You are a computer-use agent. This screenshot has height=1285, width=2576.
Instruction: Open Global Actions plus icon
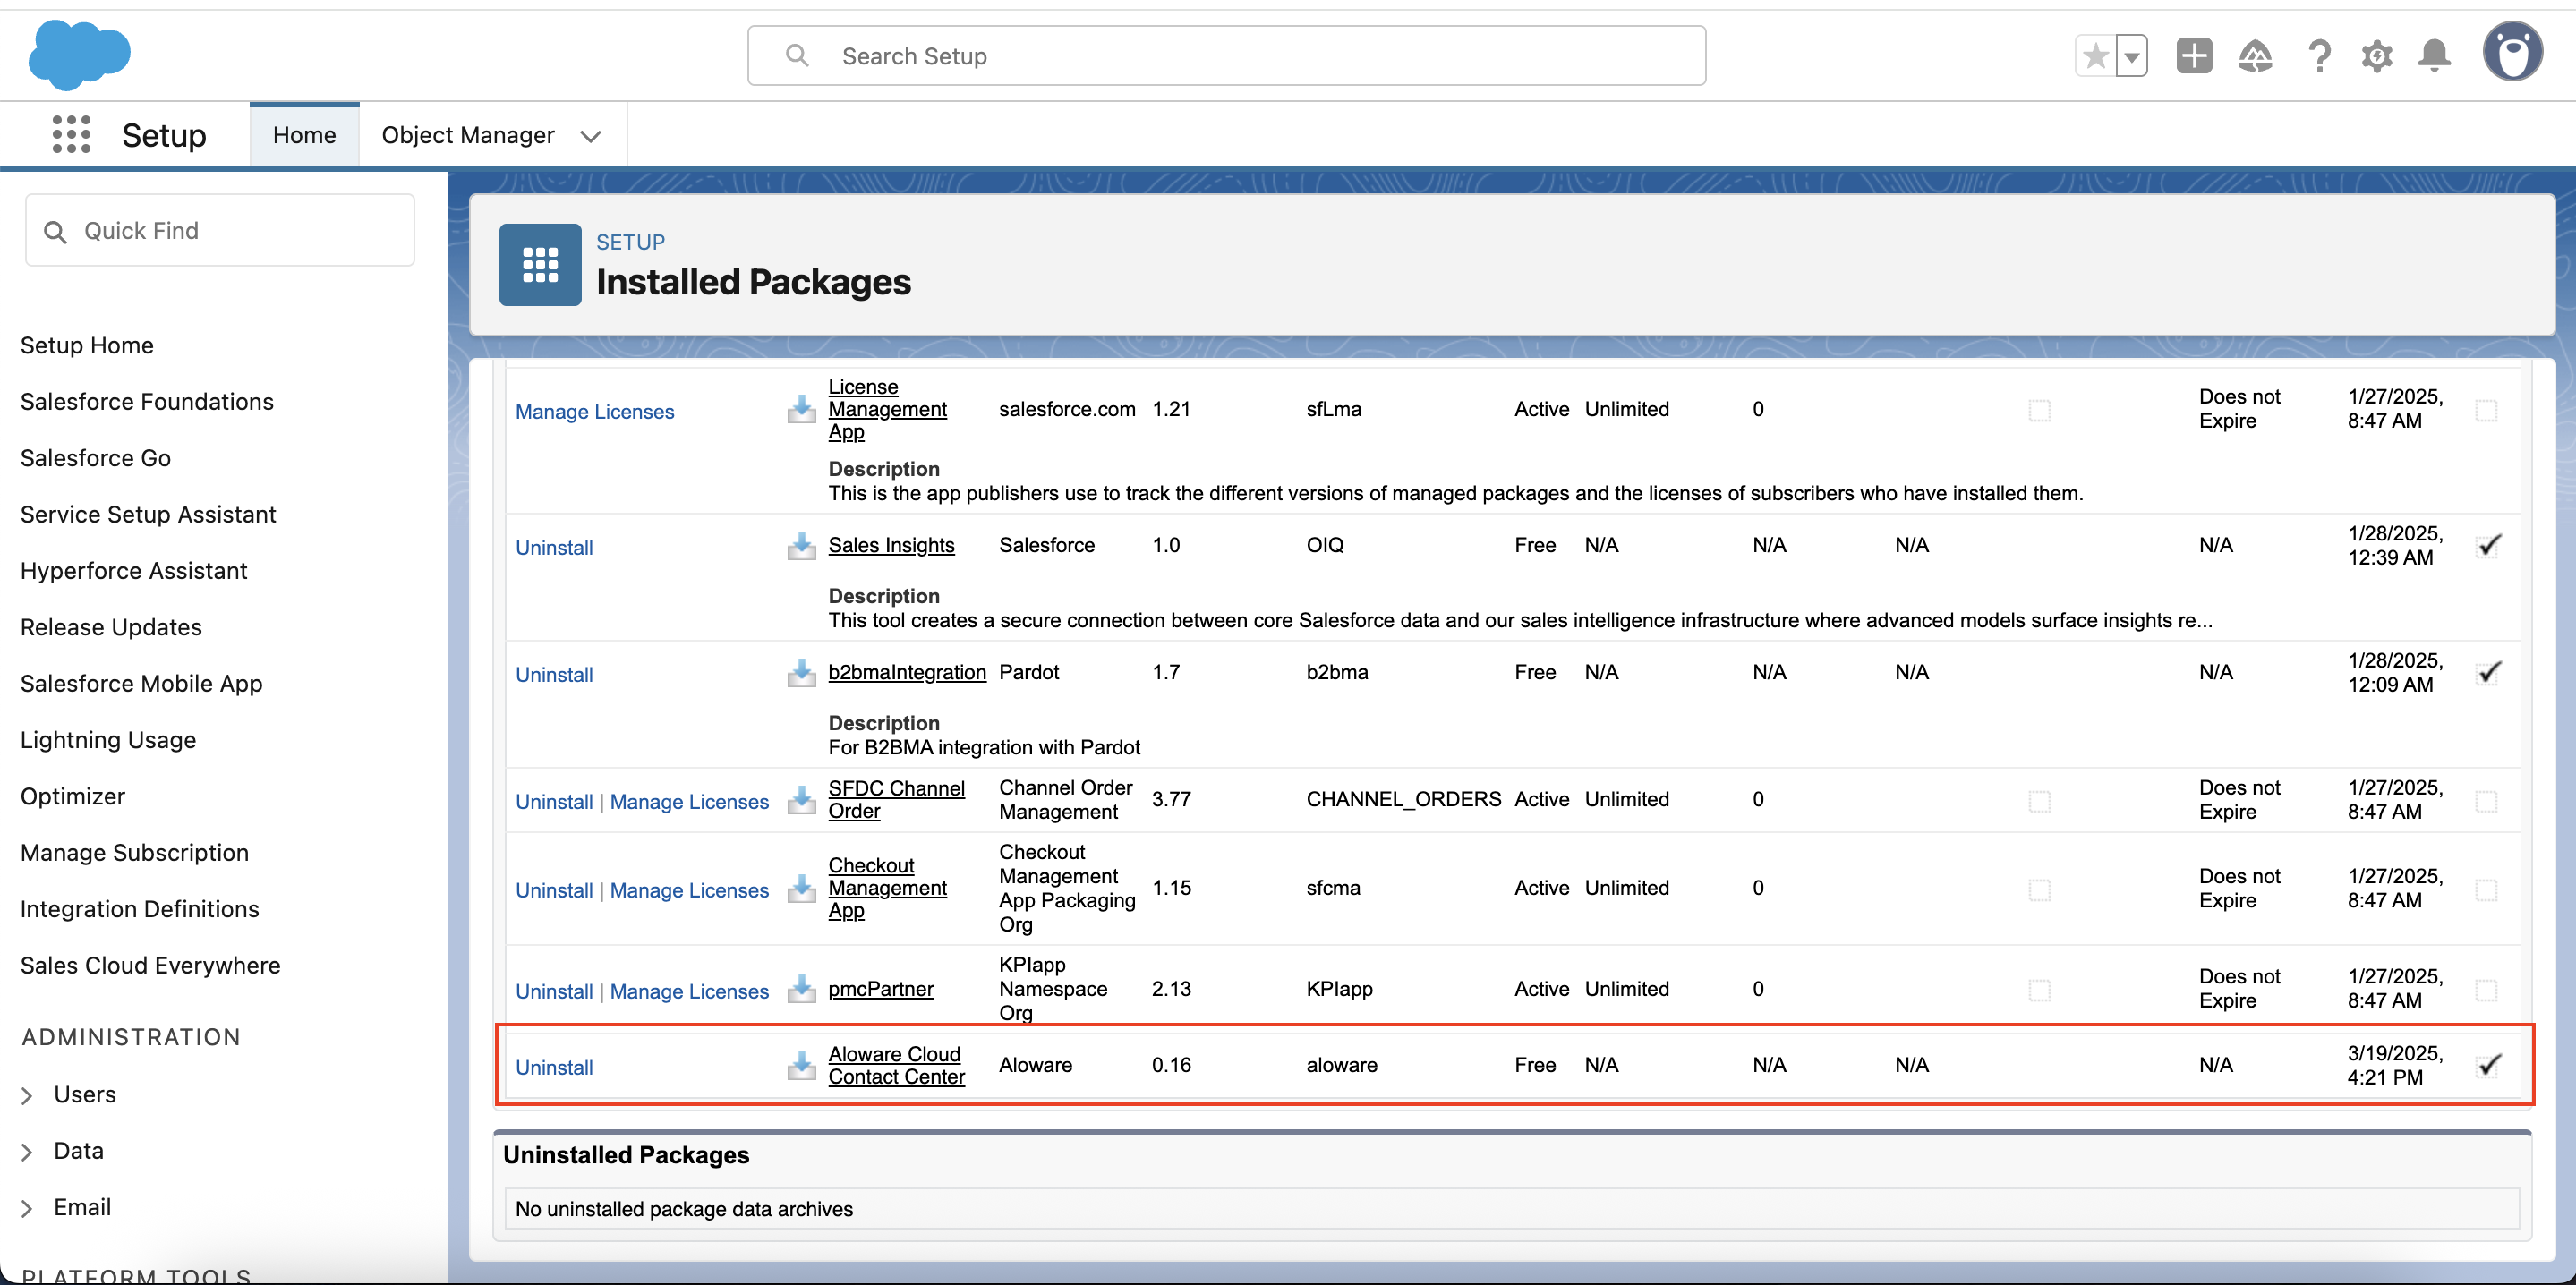tap(2194, 56)
